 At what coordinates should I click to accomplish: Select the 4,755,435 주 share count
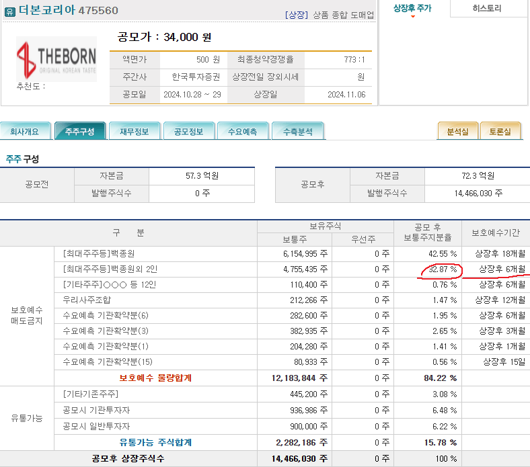tap(305, 269)
